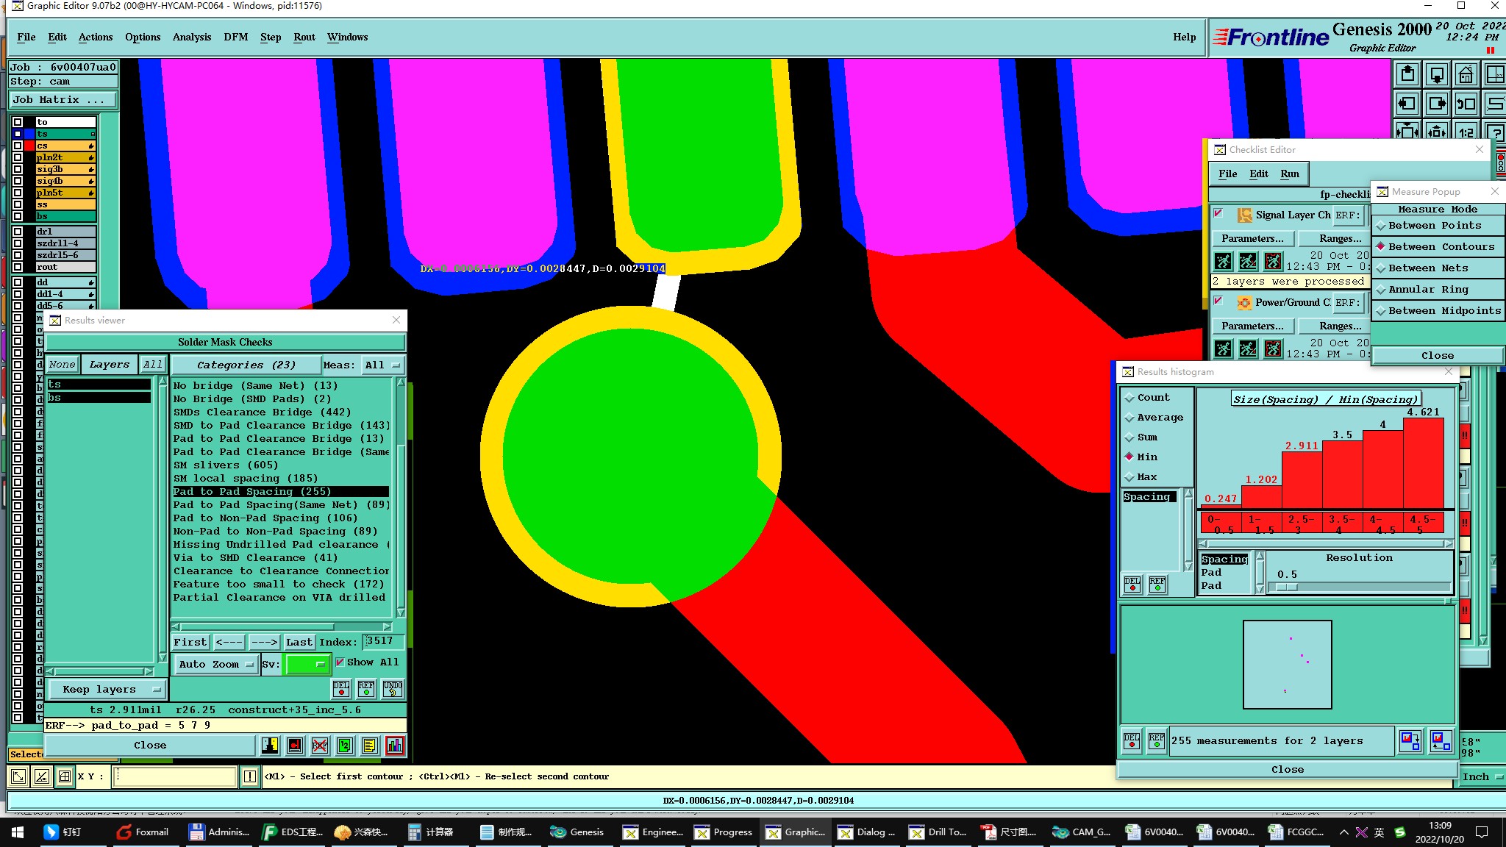1506x847 pixels.
Task: Open the results histogram chart icon
Action: coord(395,746)
